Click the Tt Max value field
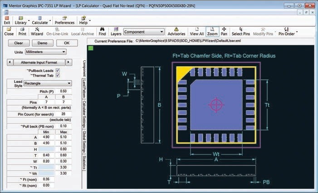 tap(64, 168)
